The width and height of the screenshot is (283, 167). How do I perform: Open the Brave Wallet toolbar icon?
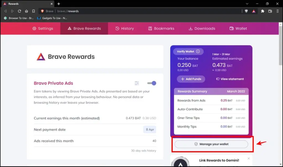pyautogui.click(x=270, y=11)
